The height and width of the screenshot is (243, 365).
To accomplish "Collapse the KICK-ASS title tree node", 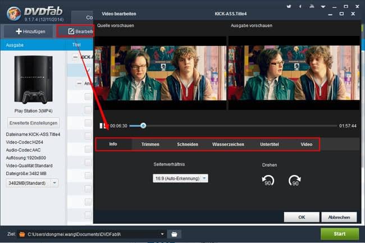I will 75,57.
